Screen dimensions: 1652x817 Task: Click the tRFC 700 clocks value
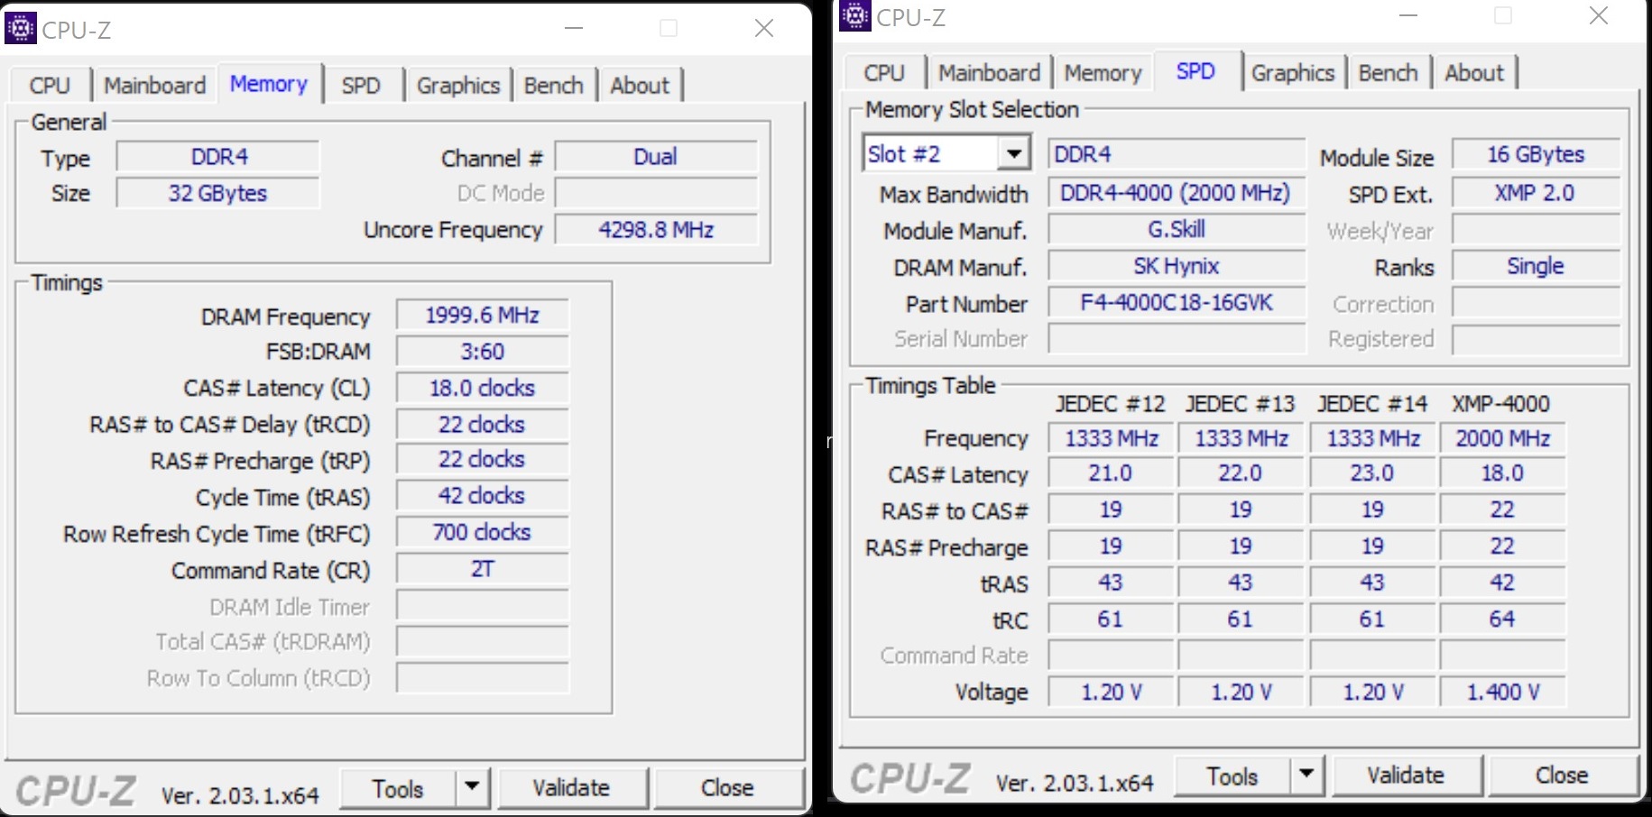483,533
